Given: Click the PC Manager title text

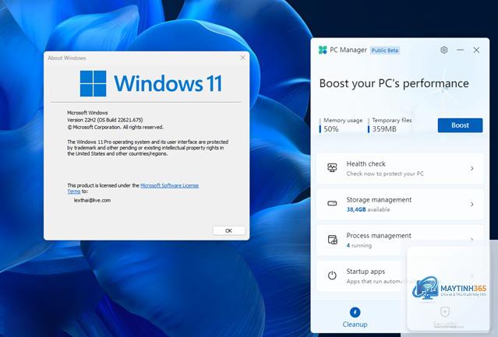Looking at the screenshot, I should pos(348,50).
